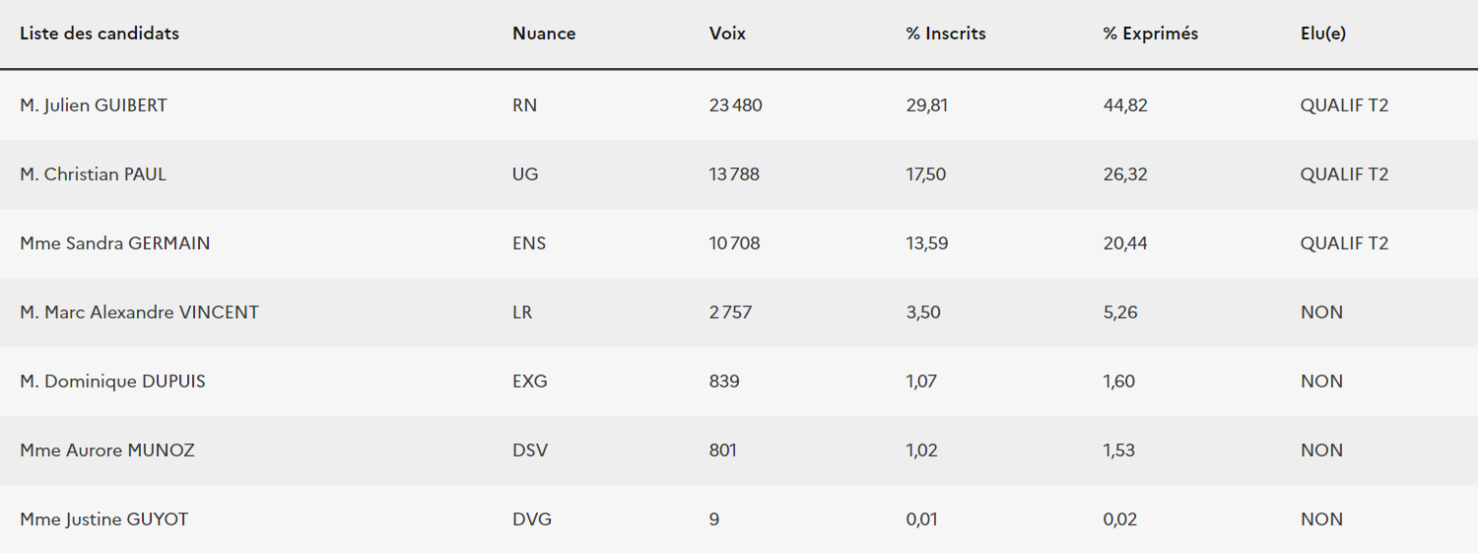Viewport: 1479px width, 554px height.
Task: Click the 44,82 expressed percentage
Action: 1125,105
